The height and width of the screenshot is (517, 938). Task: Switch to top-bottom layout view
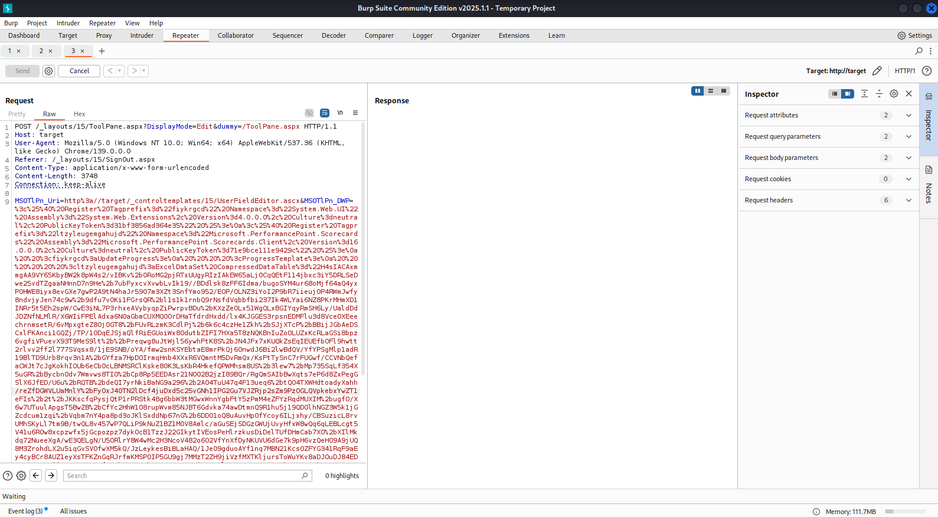[x=711, y=91]
